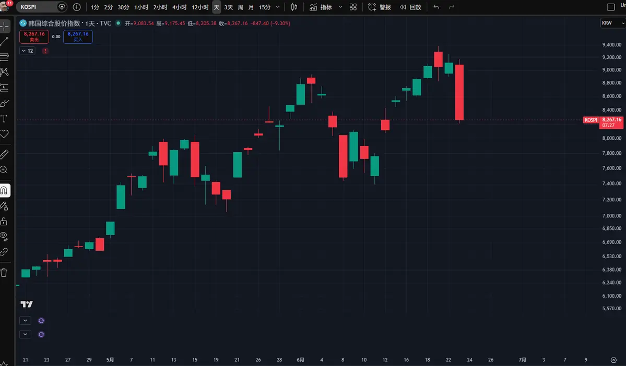The height and width of the screenshot is (366, 626).
Task: Open the heart icons tool
Action: (4, 134)
